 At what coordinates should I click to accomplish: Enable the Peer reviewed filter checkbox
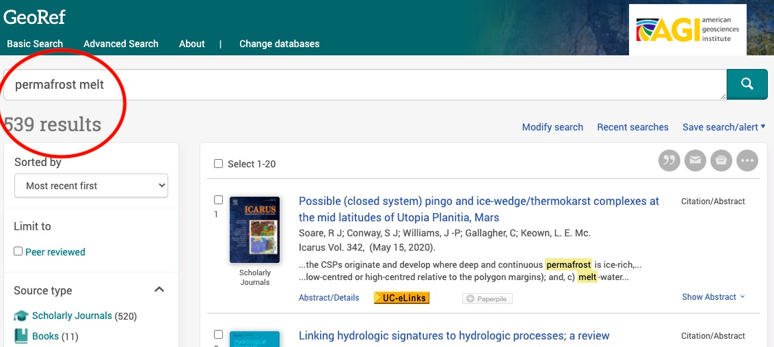pyautogui.click(x=18, y=251)
